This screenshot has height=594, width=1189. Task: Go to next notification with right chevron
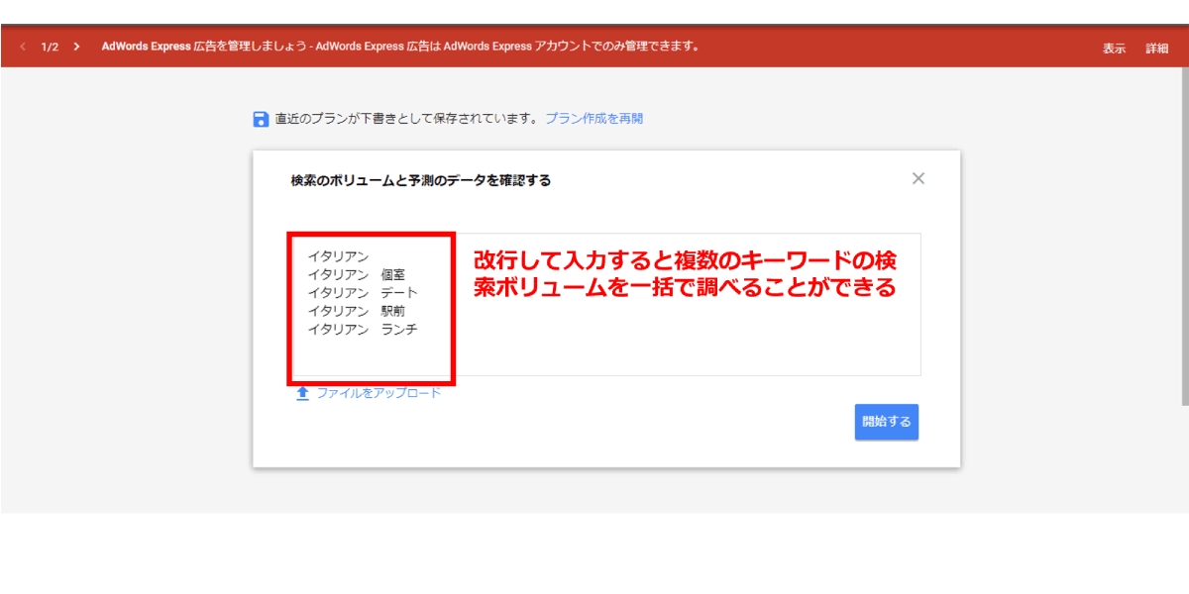(x=76, y=47)
